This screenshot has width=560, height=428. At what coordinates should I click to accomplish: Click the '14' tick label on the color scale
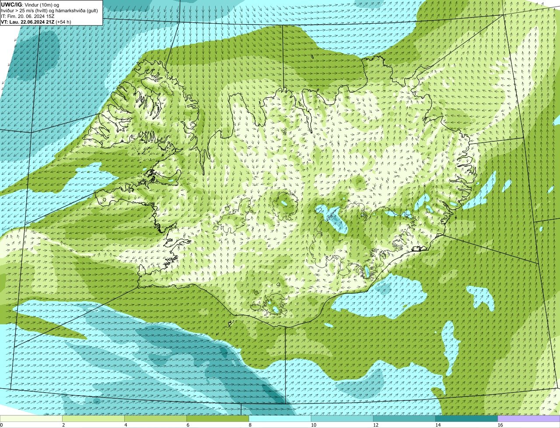438,425
